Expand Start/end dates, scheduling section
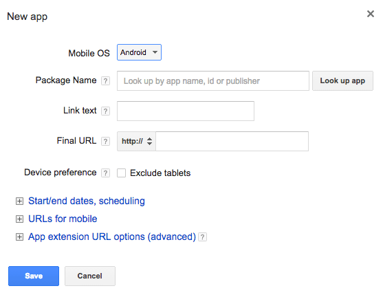This screenshot has width=383, height=295. (87, 201)
